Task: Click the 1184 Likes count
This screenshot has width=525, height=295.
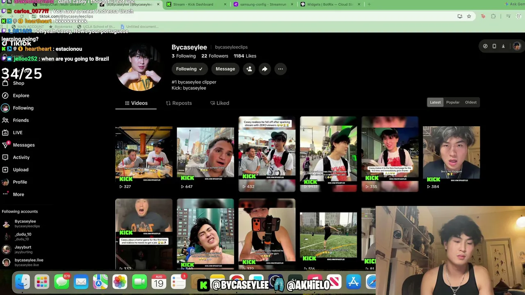Action: click(x=245, y=56)
